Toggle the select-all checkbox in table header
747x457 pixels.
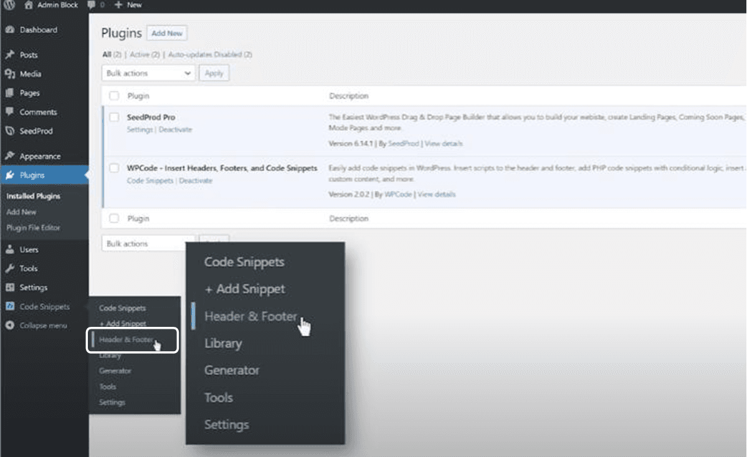(114, 97)
